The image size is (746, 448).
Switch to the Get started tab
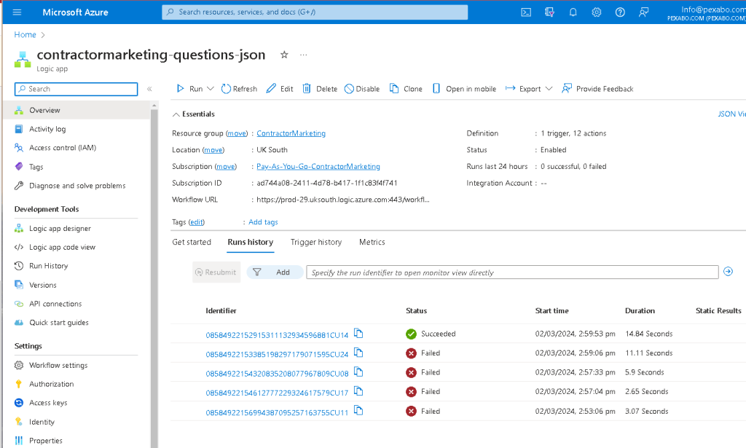point(192,242)
